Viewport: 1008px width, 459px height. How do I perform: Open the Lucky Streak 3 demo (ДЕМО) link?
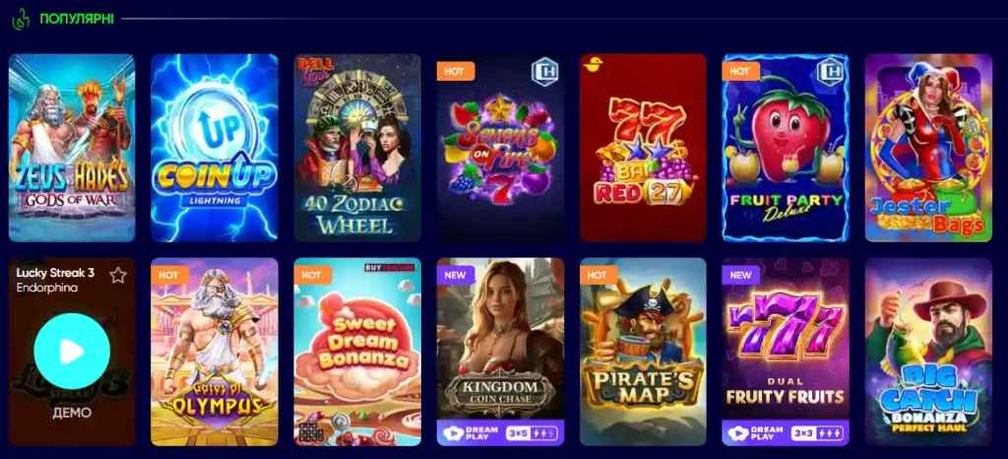pyautogui.click(x=72, y=413)
